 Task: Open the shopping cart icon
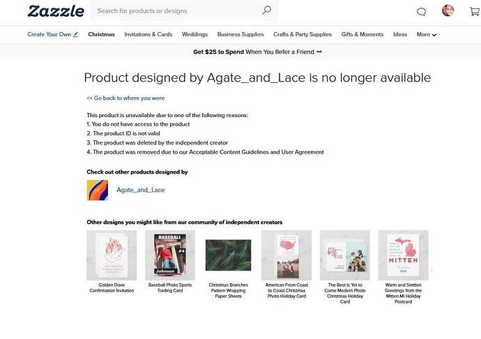[475, 11]
